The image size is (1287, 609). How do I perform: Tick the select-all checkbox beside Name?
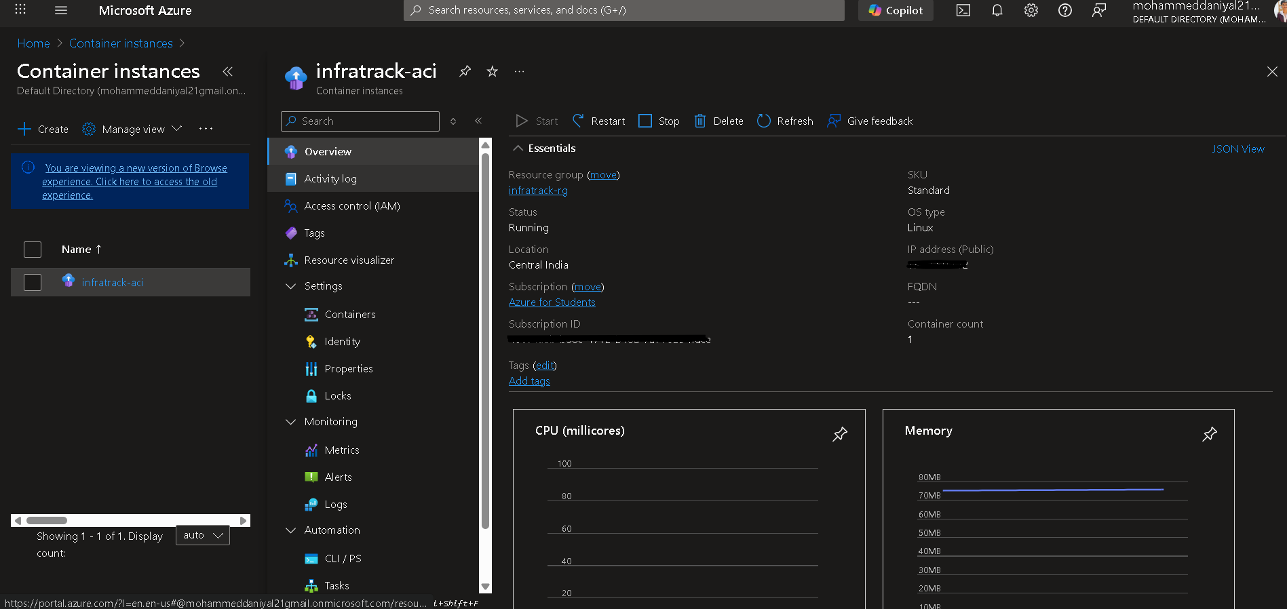pos(33,250)
